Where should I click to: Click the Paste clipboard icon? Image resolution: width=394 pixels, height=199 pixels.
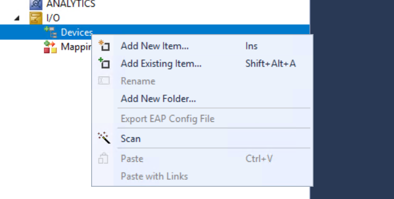click(x=103, y=158)
